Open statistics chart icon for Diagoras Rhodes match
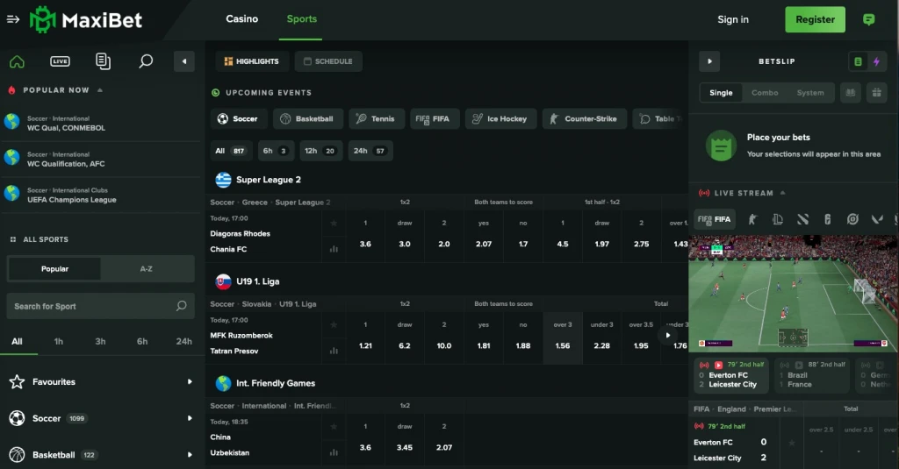The width and height of the screenshot is (899, 469). (334, 249)
